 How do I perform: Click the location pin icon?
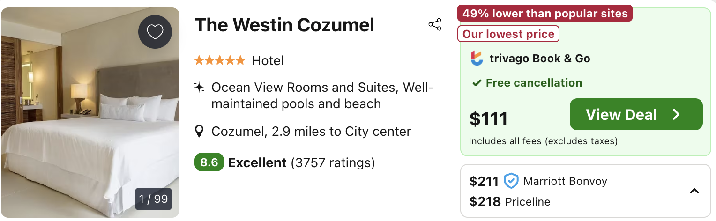pos(199,132)
